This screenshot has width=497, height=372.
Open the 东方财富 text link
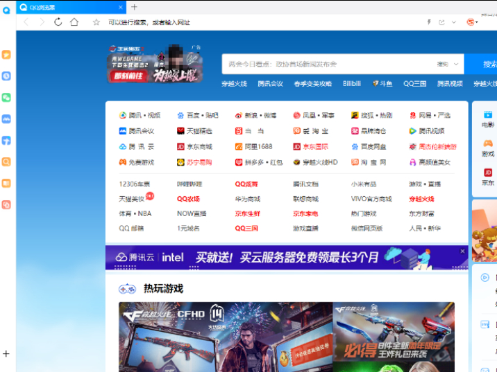[421, 214]
